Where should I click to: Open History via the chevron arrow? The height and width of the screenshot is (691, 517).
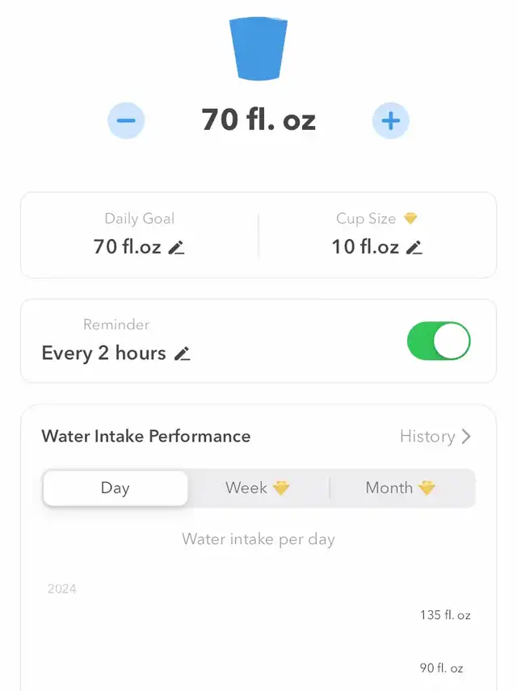tap(466, 437)
